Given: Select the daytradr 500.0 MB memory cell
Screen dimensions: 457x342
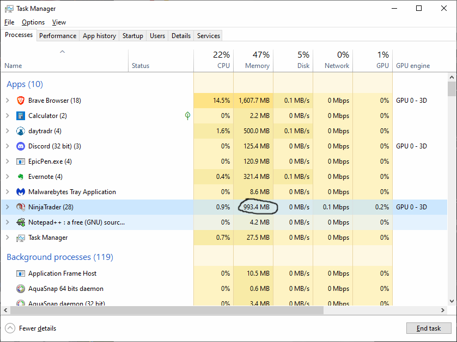Looking at the screenshot, I should 253,131.
